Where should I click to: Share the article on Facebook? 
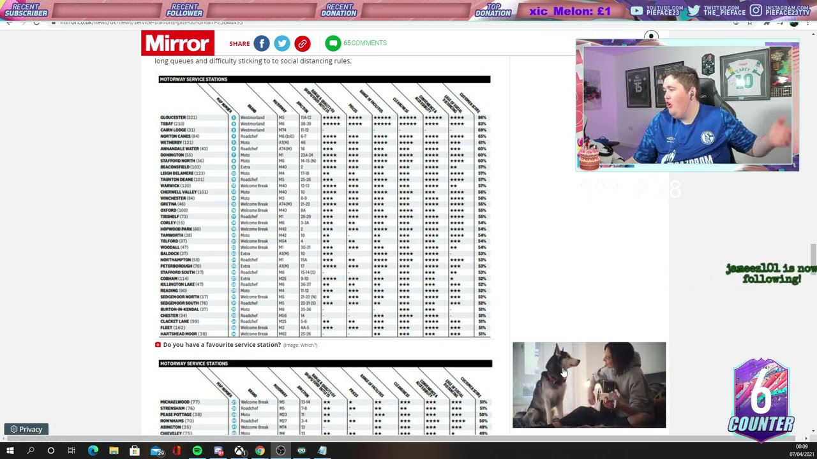(262, 43)
